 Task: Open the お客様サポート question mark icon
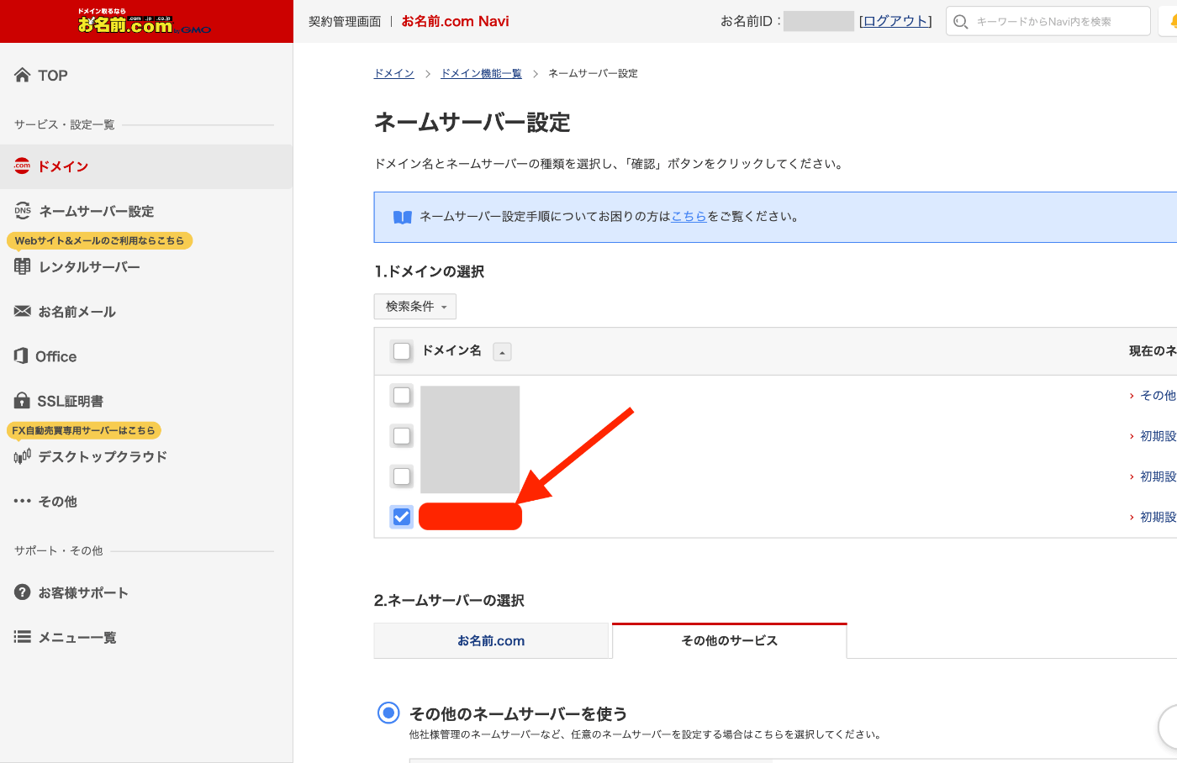[x=22, y=592]
